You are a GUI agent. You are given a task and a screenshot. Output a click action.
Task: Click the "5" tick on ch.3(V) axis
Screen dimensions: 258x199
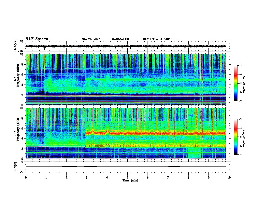click(x=23, y=162)
